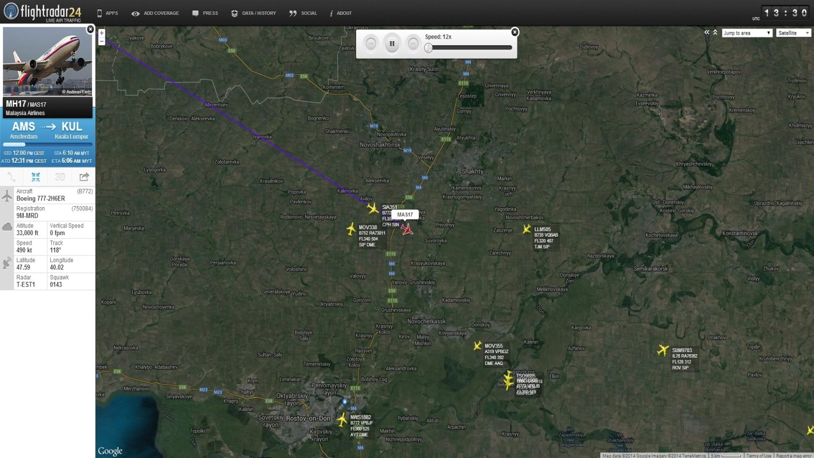Click the share flight icon
Screen dimensions: 814x458
84,177
